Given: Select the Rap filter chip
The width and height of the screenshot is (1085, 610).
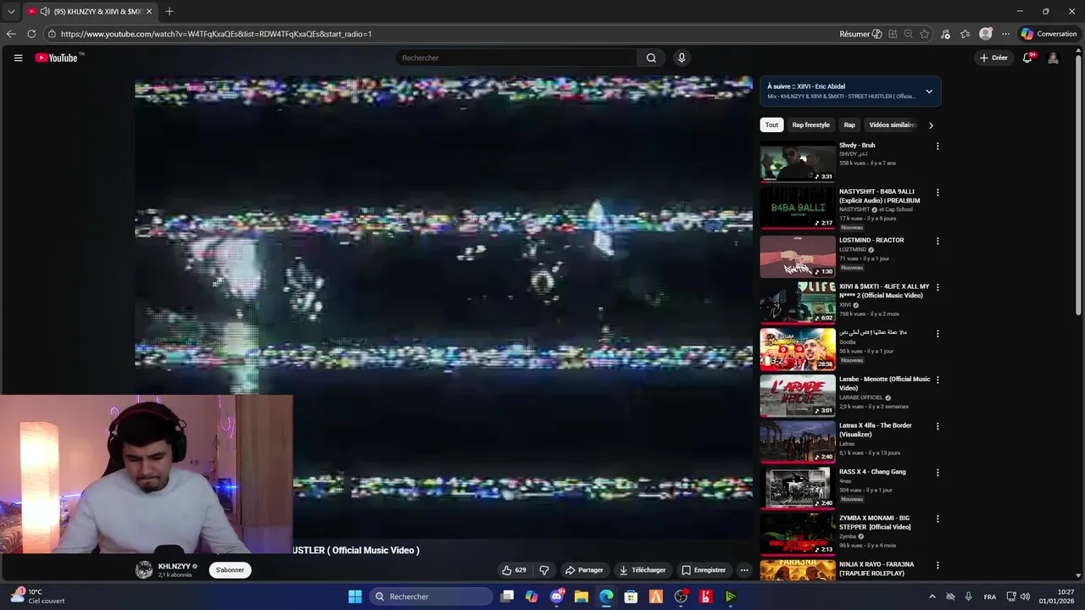Looking at the screenshot, I should pyautogui.click(x=849, y=125).
